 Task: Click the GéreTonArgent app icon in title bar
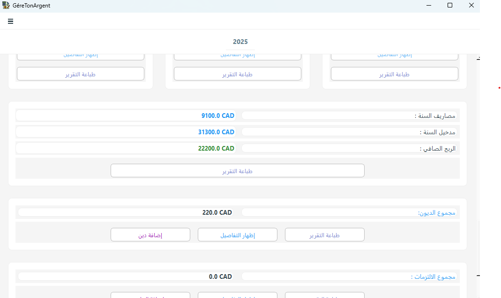click(6, 6)
